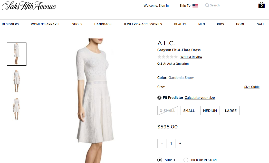Decrease quantity with the minus button
The width and height of the screenshot is (269, 163).
point(162,144)
